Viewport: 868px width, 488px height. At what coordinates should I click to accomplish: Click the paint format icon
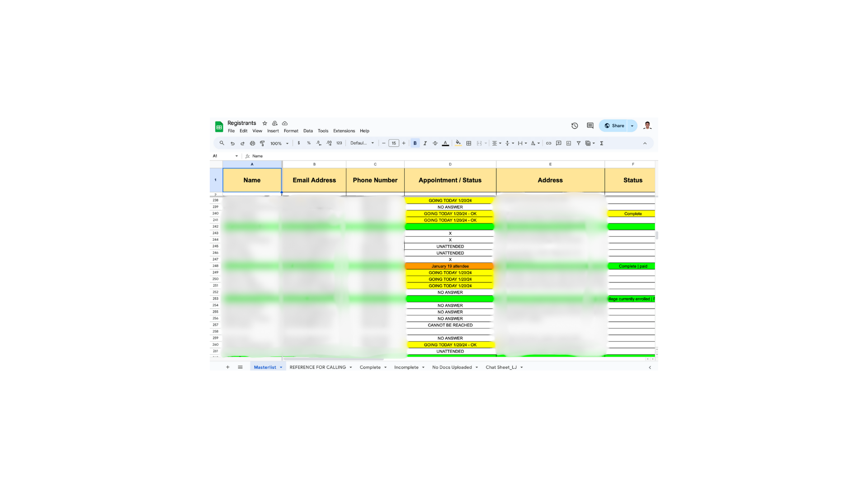tap(262, 143)
